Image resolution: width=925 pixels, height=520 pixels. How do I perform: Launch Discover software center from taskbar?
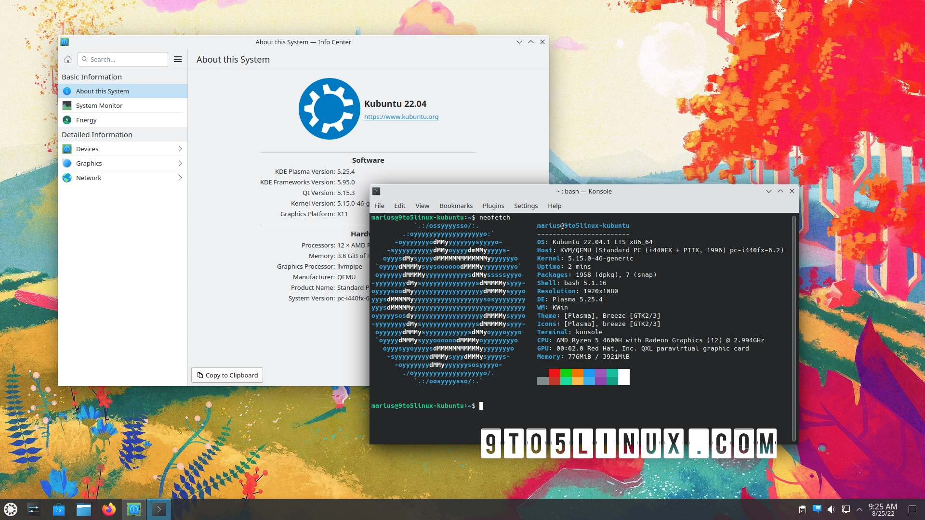[x=59, y=509]
